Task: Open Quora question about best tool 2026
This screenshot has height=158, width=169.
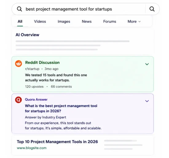Action: pyautogui.click(x=61, y=109)
